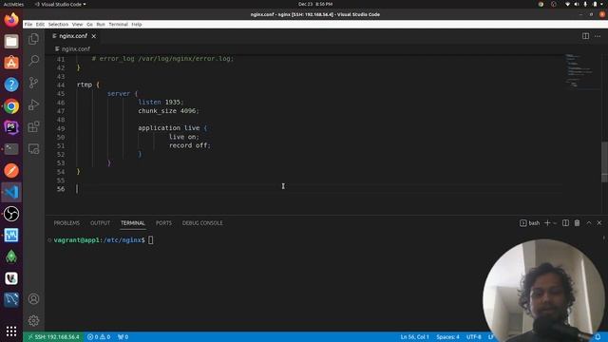608x342 pixels.
Task: Open Files from the Ubuntu dock
Action: point(11,41)
